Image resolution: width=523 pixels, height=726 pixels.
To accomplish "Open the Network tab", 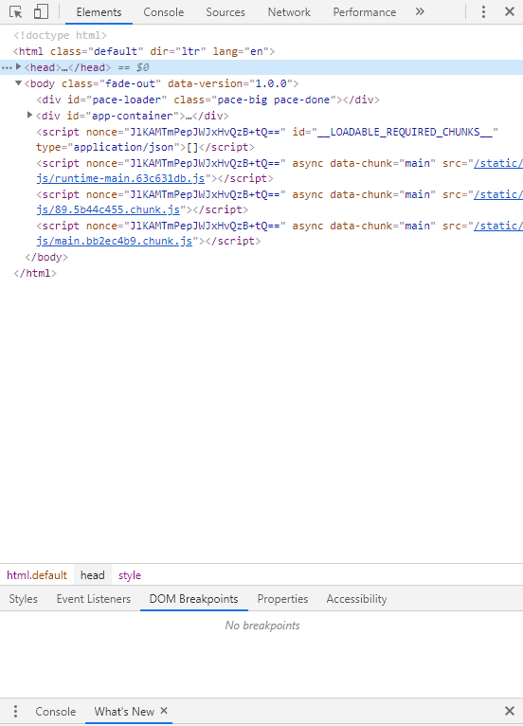I will pos(289,12).
